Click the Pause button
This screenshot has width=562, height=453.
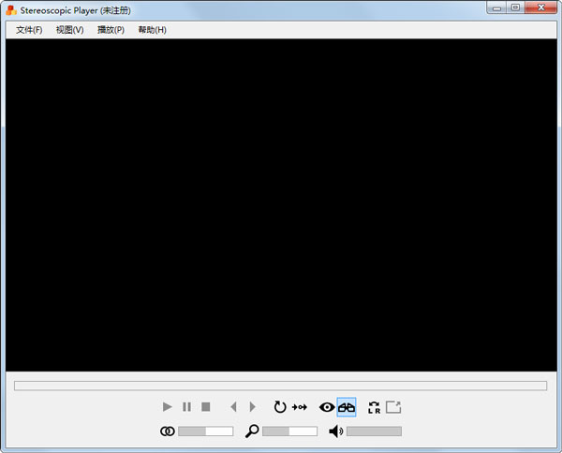(186, 407)
